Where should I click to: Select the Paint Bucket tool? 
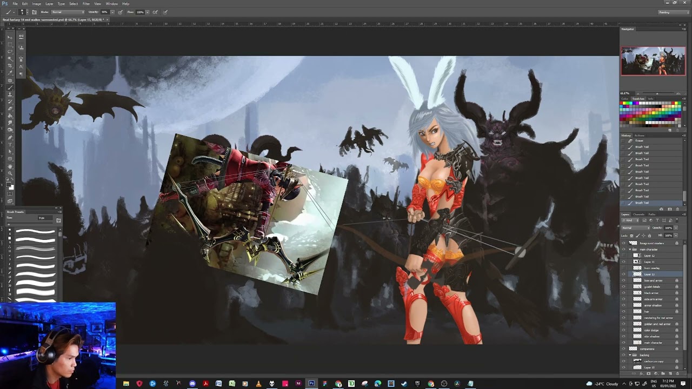click(x=10, y=115)
